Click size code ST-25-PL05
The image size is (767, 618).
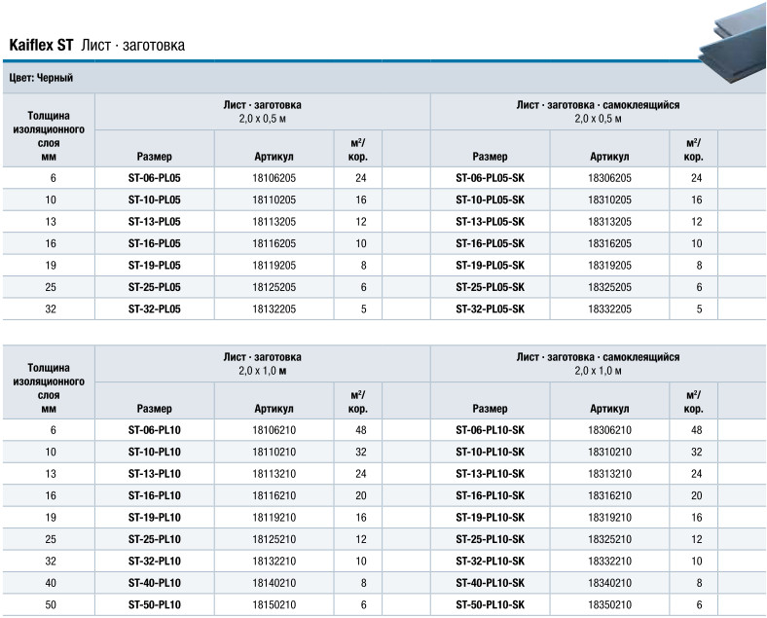pyautogui.click(x=155, y=287)
